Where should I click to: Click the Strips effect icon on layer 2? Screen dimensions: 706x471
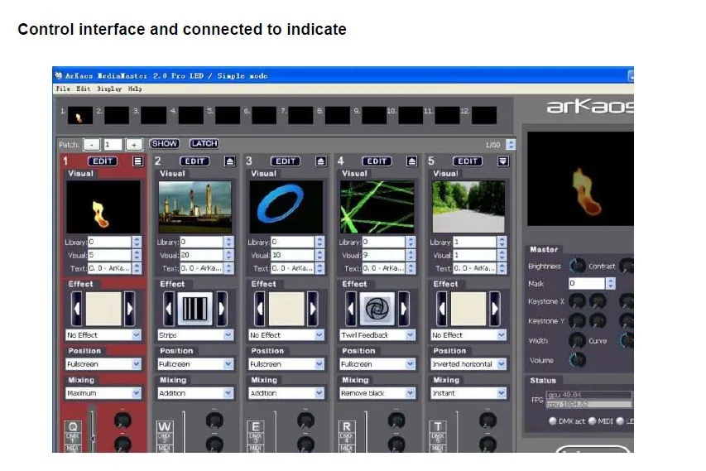point(195,309)
